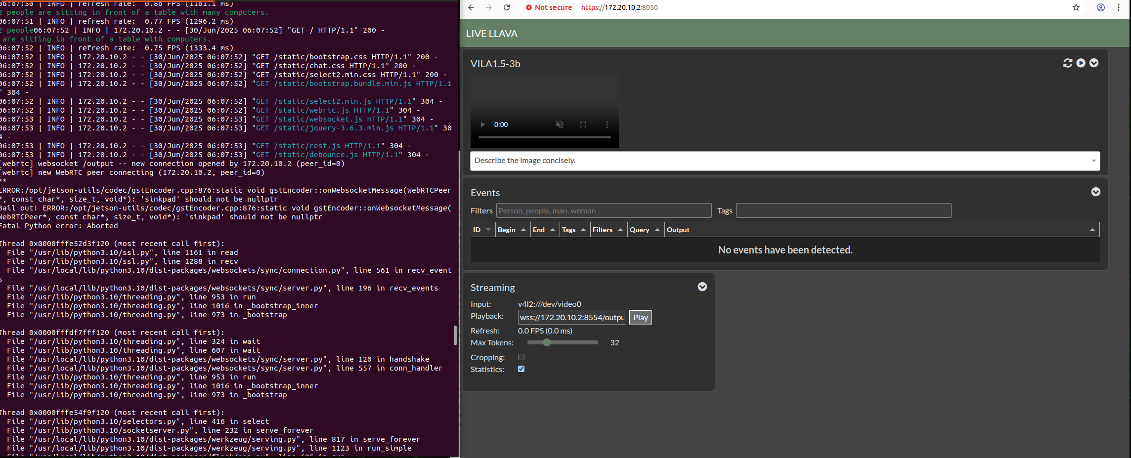Sort events by the Begin column
Screen dimensions: 1131x458
[x=513, y=230]
